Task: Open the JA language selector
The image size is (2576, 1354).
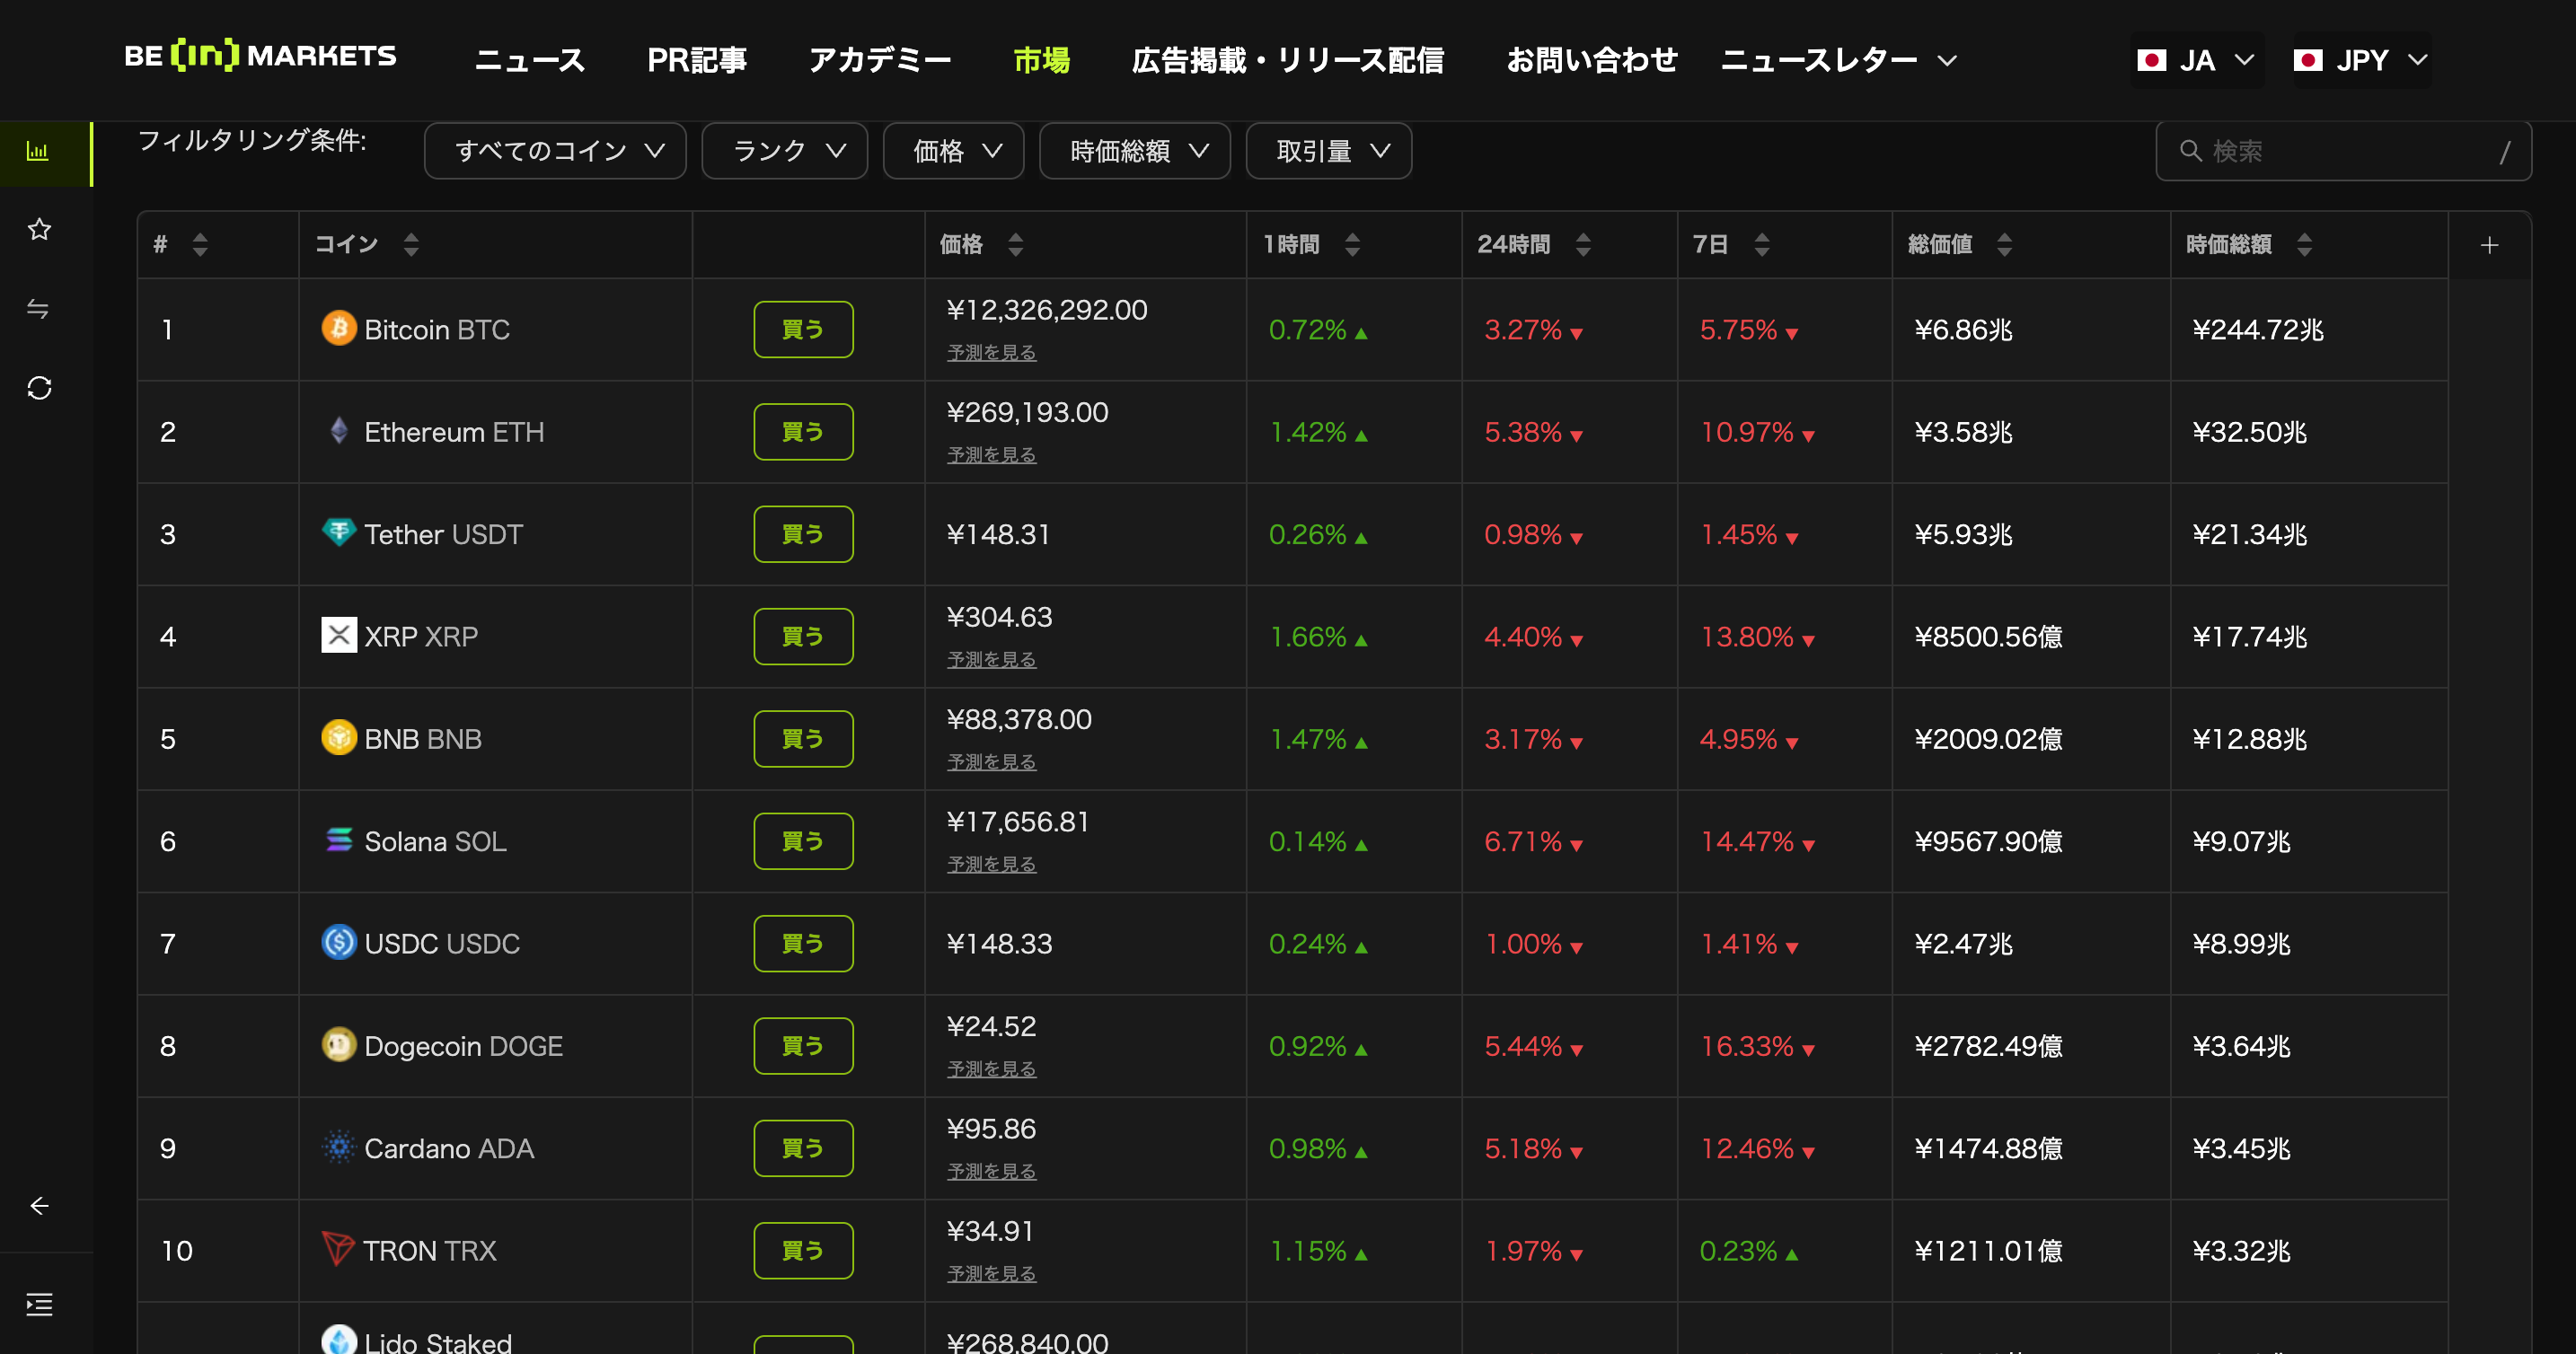Action: coord(2195,61)
